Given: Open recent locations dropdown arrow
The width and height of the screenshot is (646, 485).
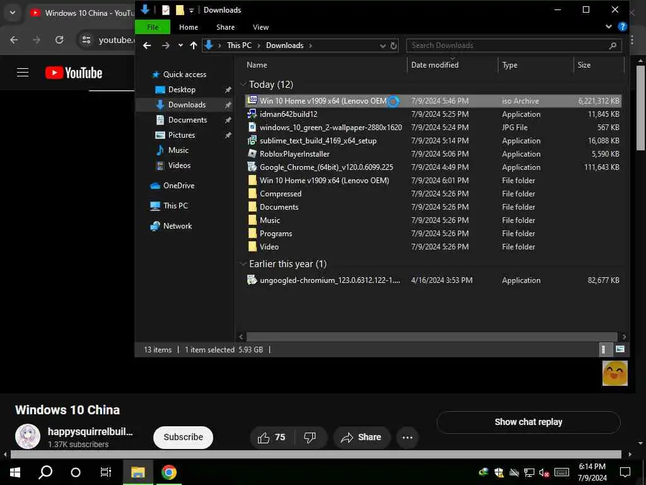Looking at the screenshot, I should coord(180,45).
